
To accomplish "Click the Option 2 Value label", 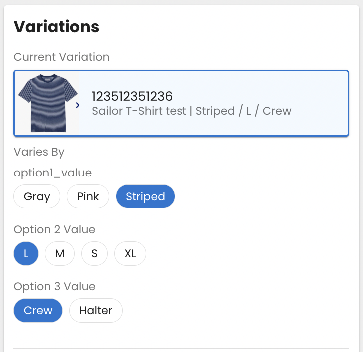I will click(x=54, y=230).
